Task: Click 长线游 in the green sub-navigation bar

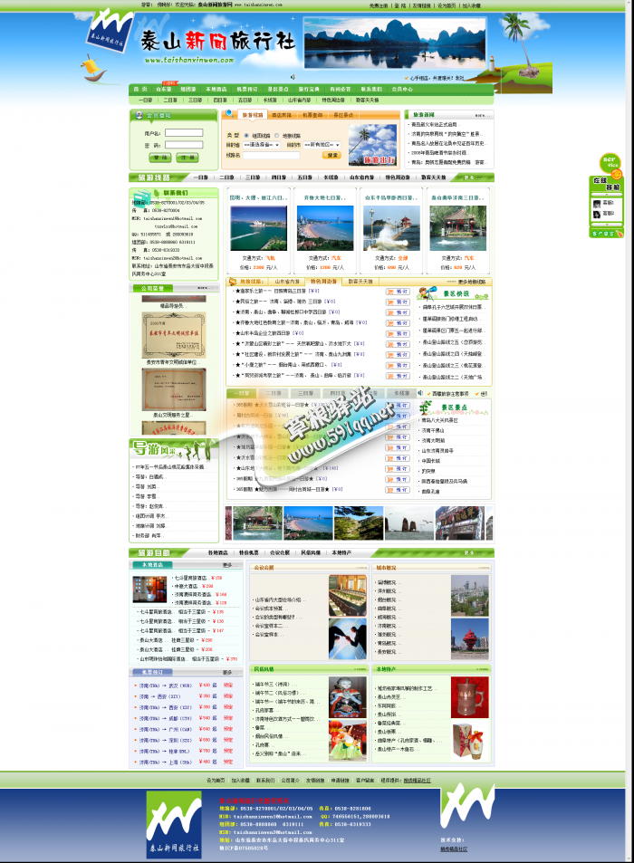Action: point(270,101)
